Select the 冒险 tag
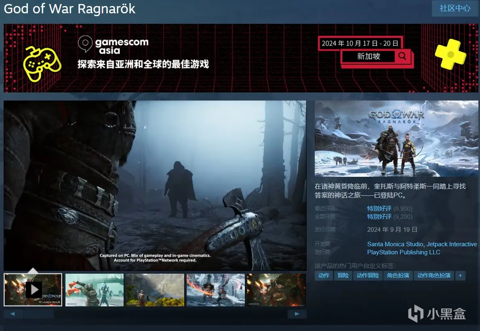This screenshot has width=480, height=331. click(343, 275)
